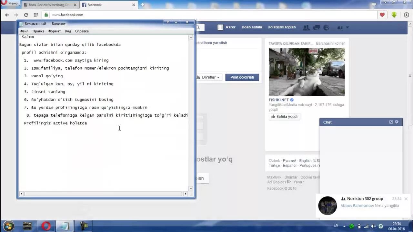
Task: Click Nuriston group notification avatar
Action: point(327,206)
